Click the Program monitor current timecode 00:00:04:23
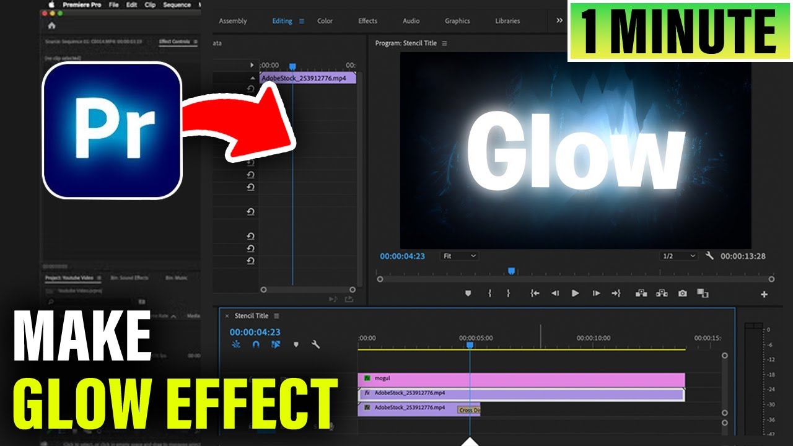 (x=403, y=256)
